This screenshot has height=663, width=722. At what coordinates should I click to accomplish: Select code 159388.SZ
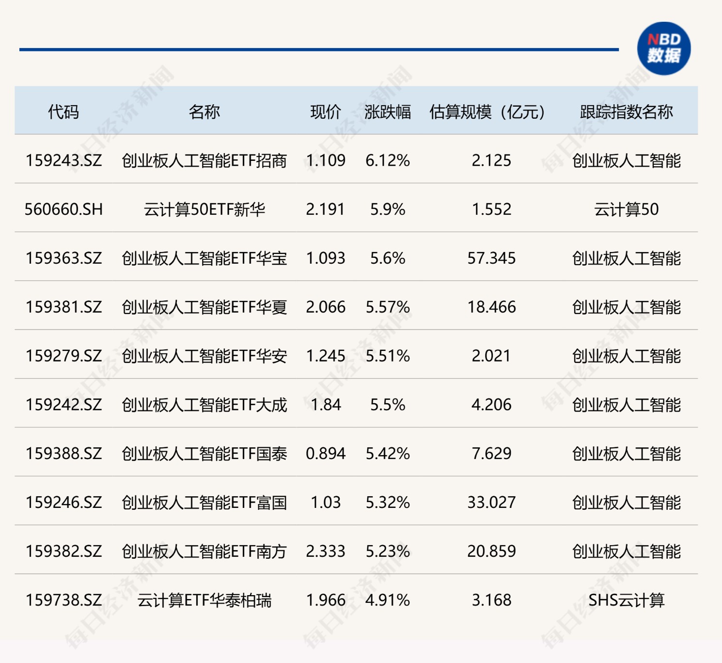click(x=63, y=454)
